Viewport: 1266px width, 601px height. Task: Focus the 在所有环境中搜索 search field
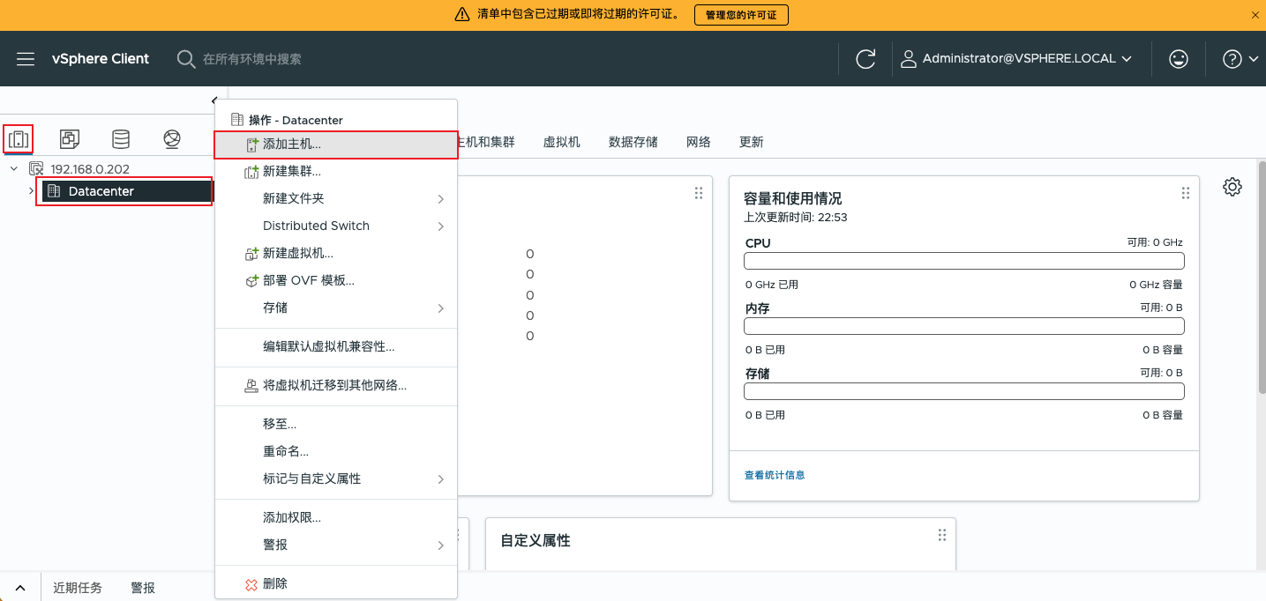(x=252, y=59)
